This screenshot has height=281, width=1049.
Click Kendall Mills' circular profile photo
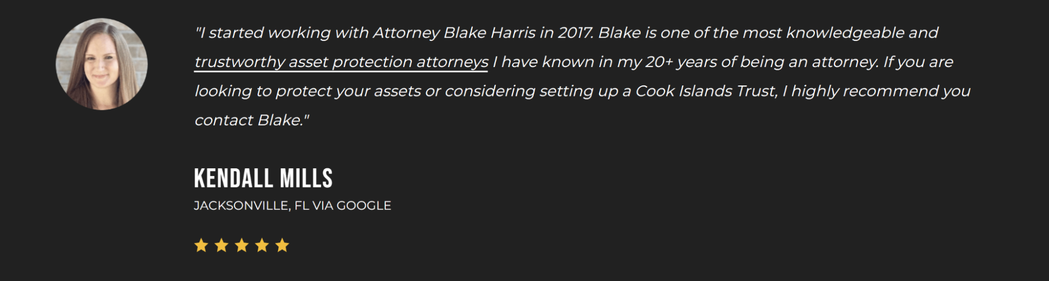101,64
